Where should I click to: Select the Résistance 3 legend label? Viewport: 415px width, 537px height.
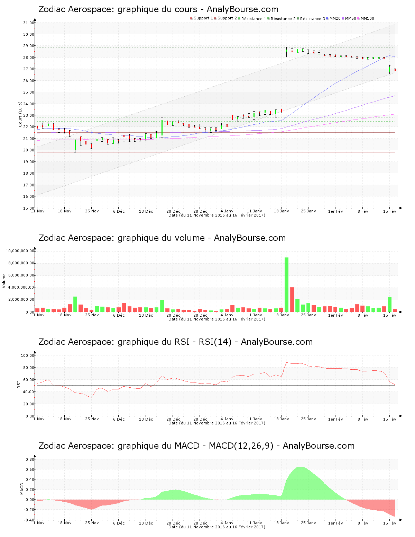pos(313,19)
